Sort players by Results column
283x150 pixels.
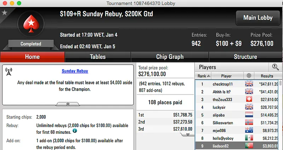coord(267,76)
